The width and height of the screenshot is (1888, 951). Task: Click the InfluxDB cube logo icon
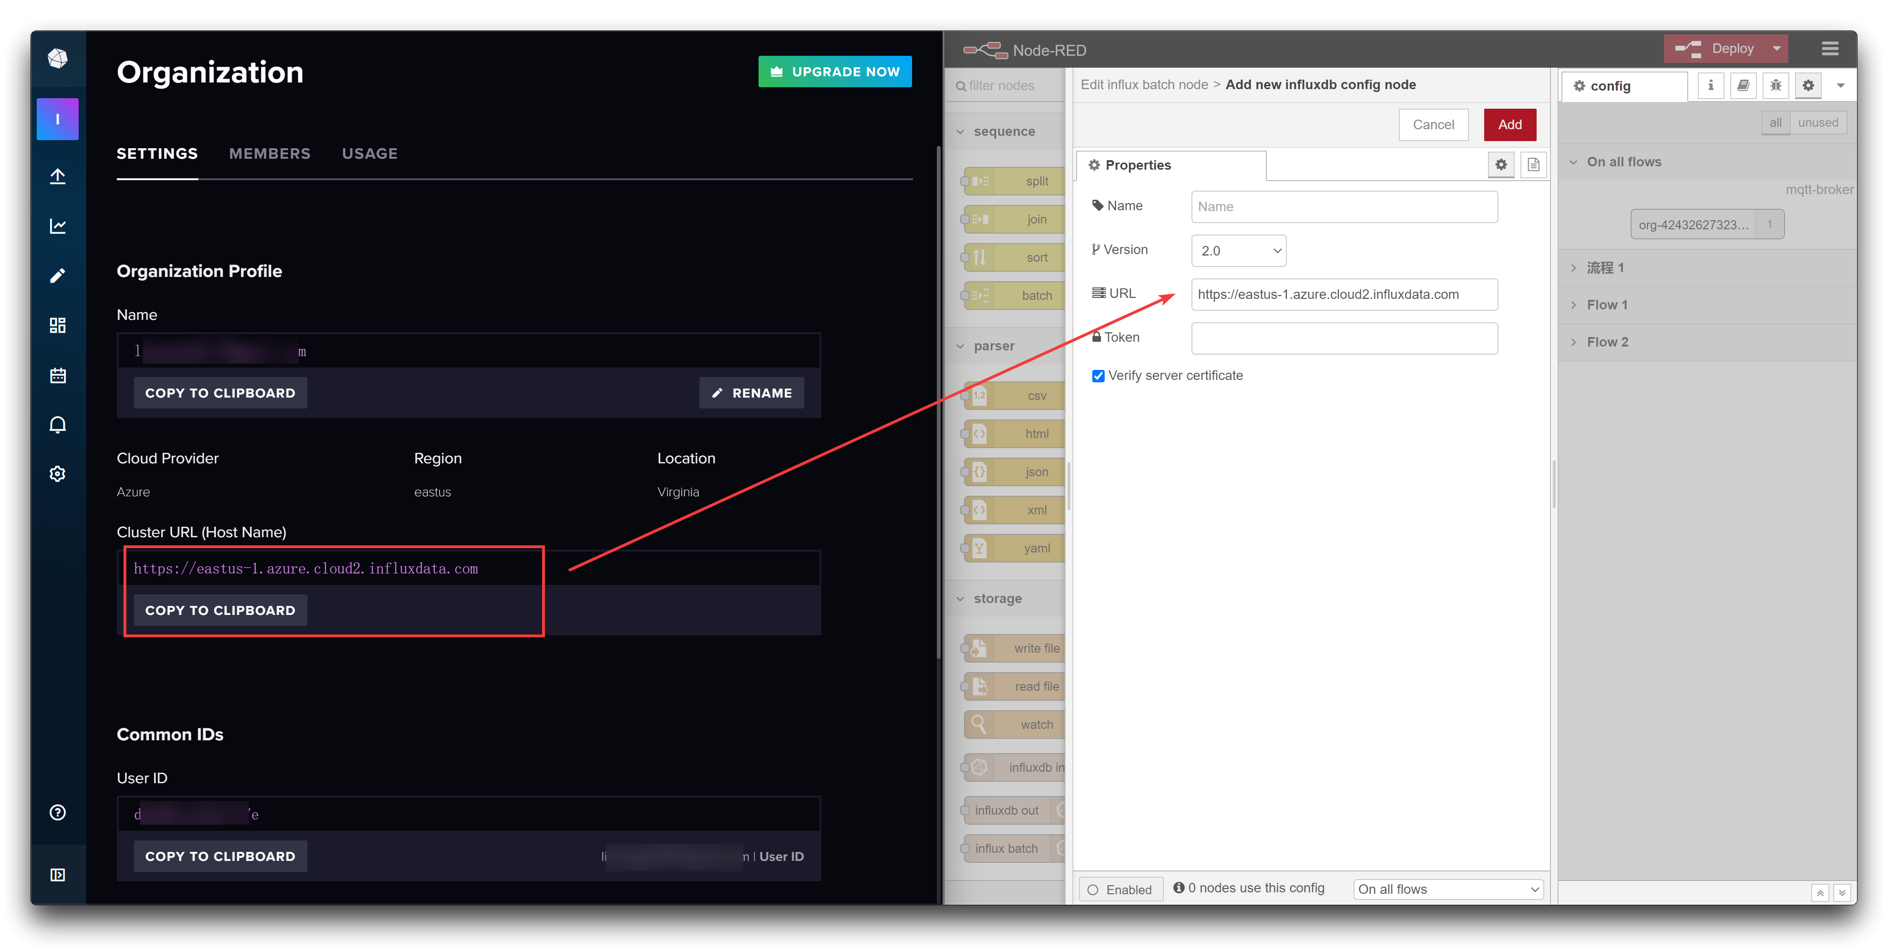(57, 58)
